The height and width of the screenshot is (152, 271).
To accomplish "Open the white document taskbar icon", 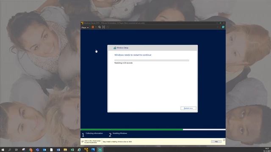I will [51, 150].
